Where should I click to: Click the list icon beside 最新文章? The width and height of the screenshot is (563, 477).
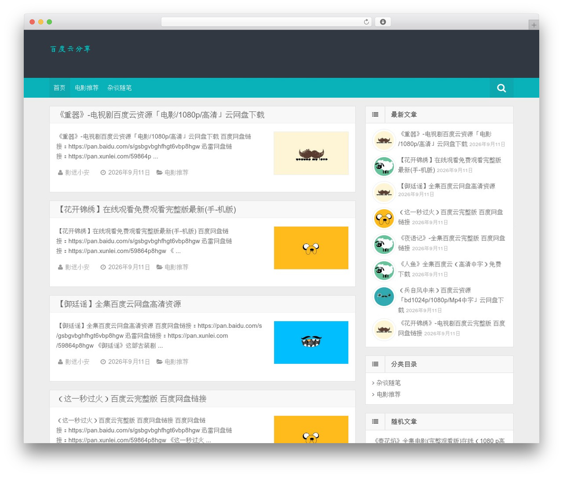[375, 115]
